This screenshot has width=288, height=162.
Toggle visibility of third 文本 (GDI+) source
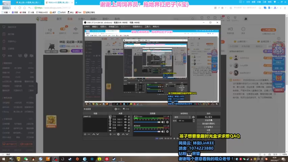pos(125,125)
